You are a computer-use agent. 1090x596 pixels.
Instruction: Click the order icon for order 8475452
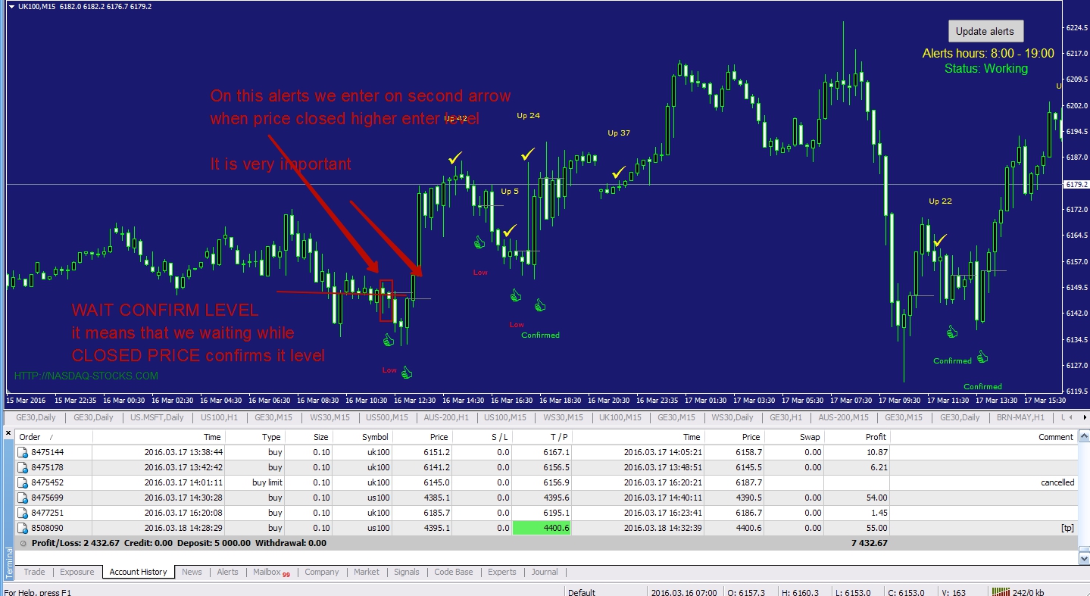point(23,482)
